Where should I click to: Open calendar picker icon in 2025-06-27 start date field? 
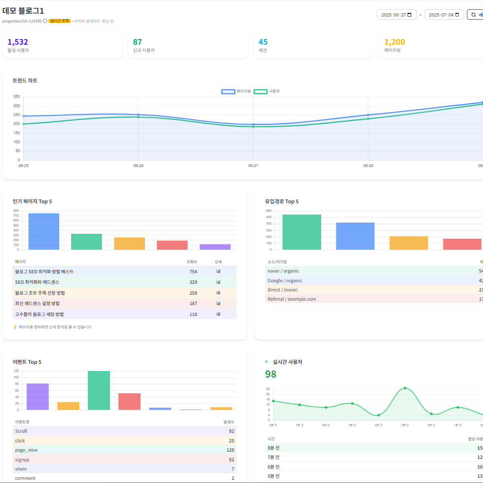pos(410,15)
